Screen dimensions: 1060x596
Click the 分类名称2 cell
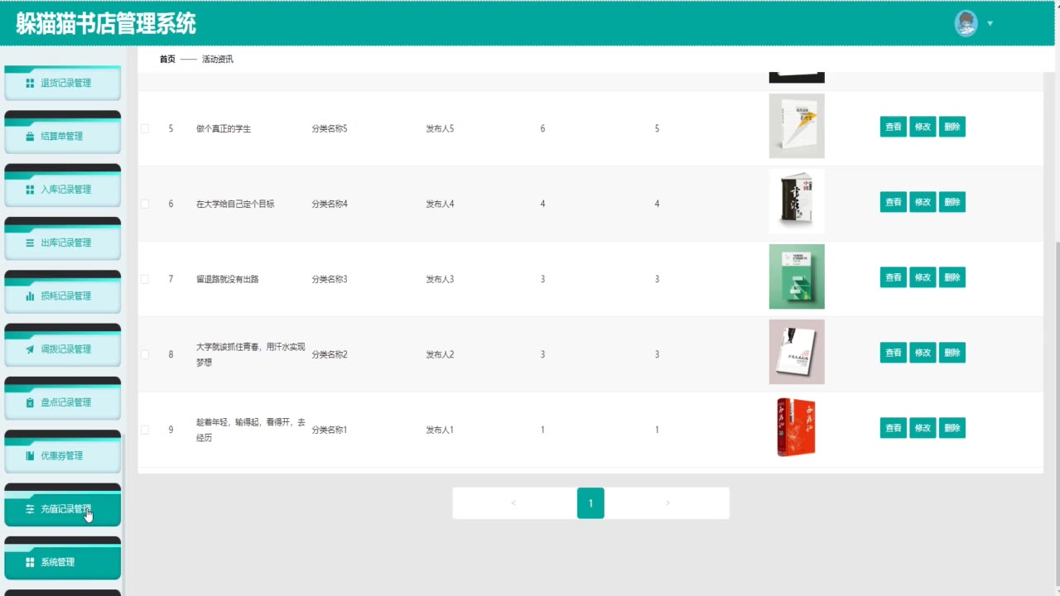click(330, 354)
